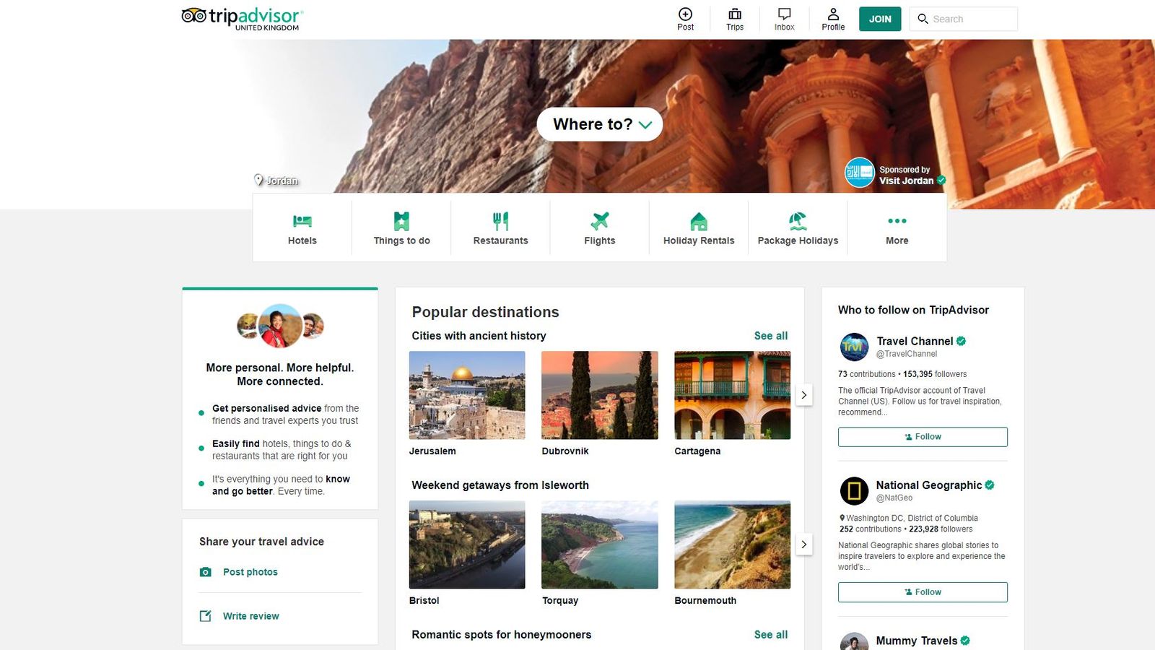This screenshot has width=1155, height=650.
Task: Advance the ancient history cities carousel
Action: pos(804,395)
